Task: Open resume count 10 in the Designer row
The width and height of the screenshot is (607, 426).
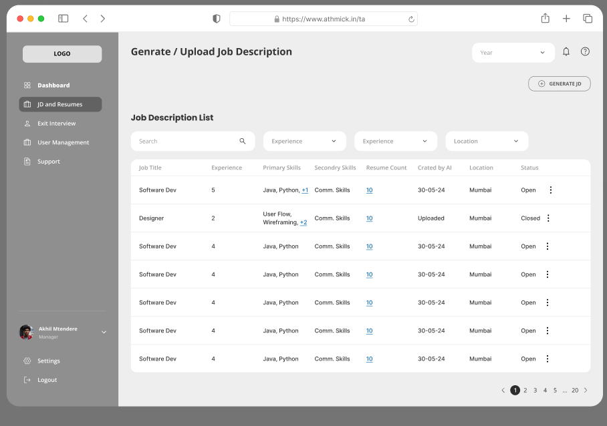Action: coord(369,218)
